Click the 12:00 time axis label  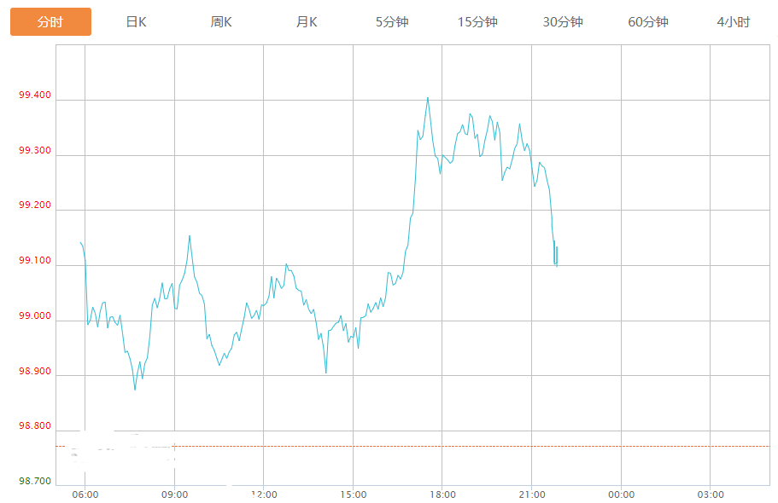click(264, 494)
